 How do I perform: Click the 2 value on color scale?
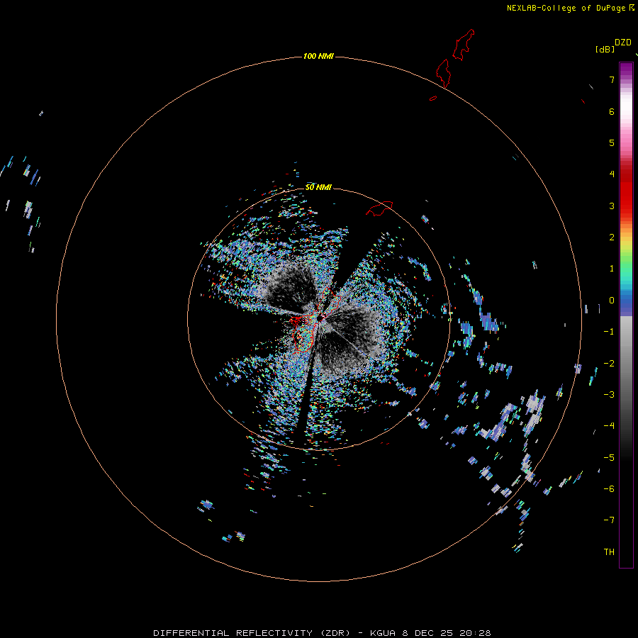(x=612, y=237)
